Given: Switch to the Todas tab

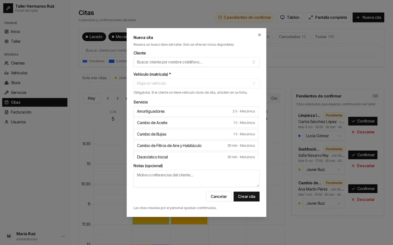Looking at the screenshot, I should tap(324, 37).
